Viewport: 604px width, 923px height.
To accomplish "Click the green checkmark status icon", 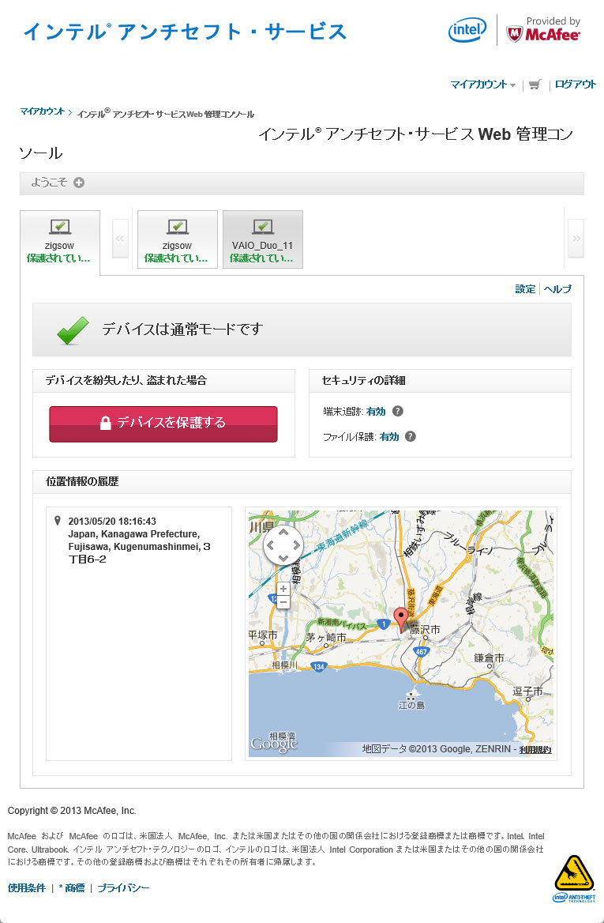I will (73, 330).
